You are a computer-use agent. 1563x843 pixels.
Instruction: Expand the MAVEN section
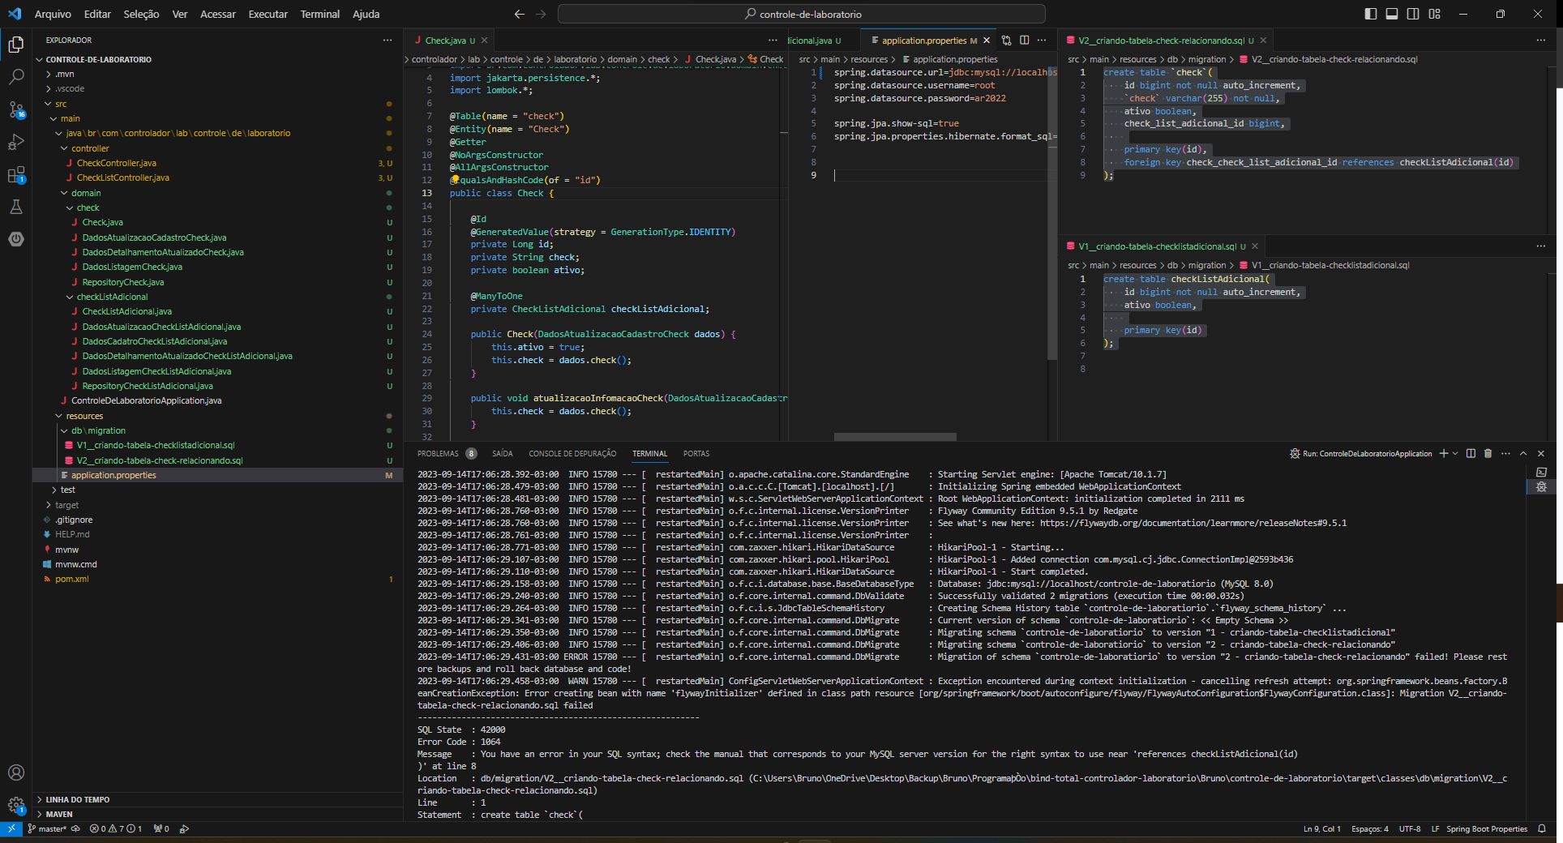point(58,814)
